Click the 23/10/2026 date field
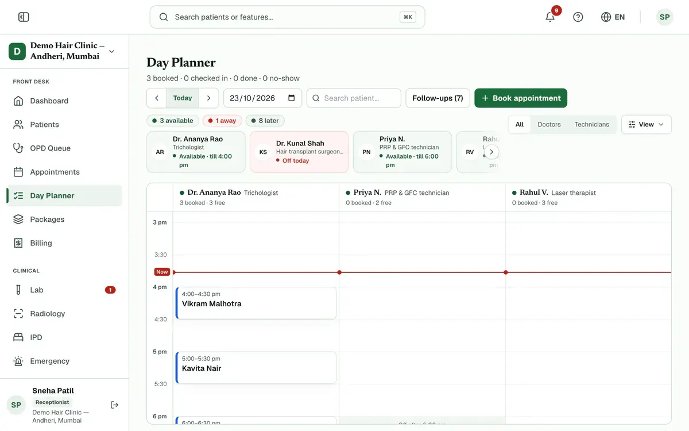The width and height of the screenshot is (689, 431). coord(262,98)
